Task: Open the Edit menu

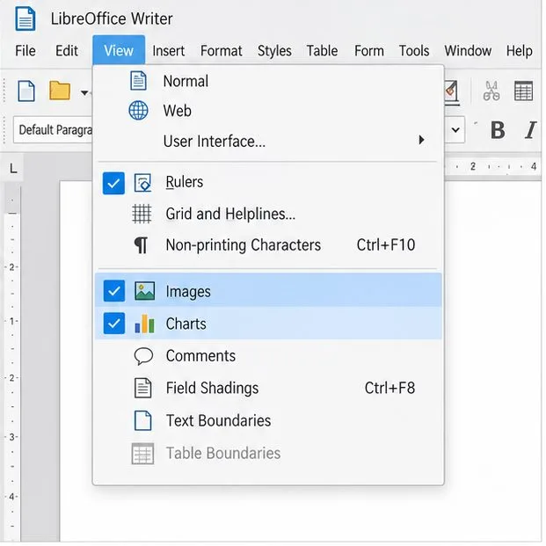Action: 67,51
